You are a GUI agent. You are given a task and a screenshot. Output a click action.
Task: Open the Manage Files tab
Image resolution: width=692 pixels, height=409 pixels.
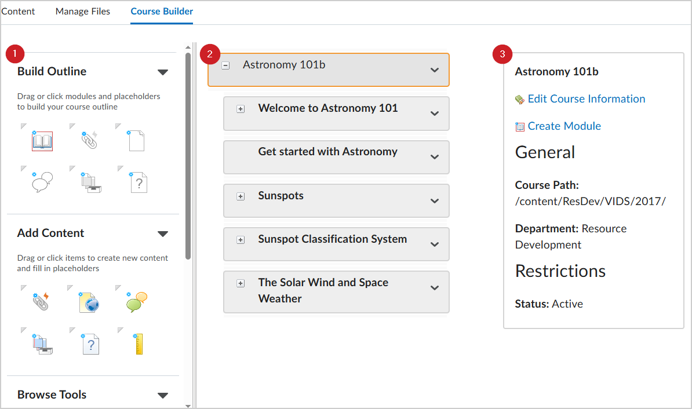[x=83, y=12]
